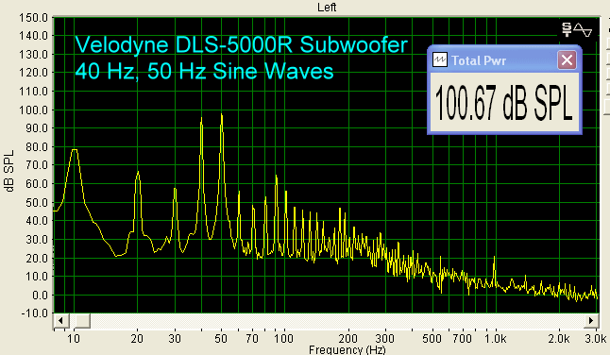Click the 'dB SPL' vertical axis label

9,171
